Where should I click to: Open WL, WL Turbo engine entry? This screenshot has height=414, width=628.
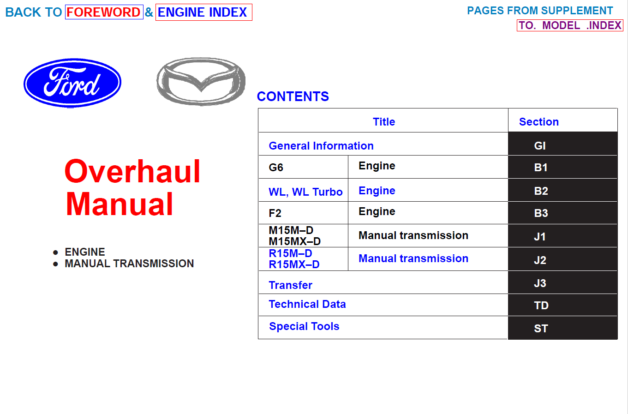(305, 192)
